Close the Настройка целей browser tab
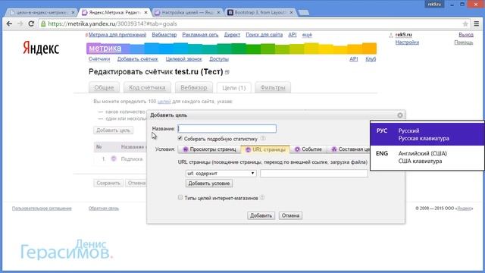Screen dimensions: 485x273 (218, 13)
